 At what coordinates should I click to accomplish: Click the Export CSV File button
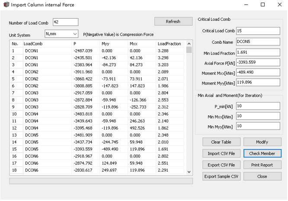pyautogui.click(x=221, y=165)
